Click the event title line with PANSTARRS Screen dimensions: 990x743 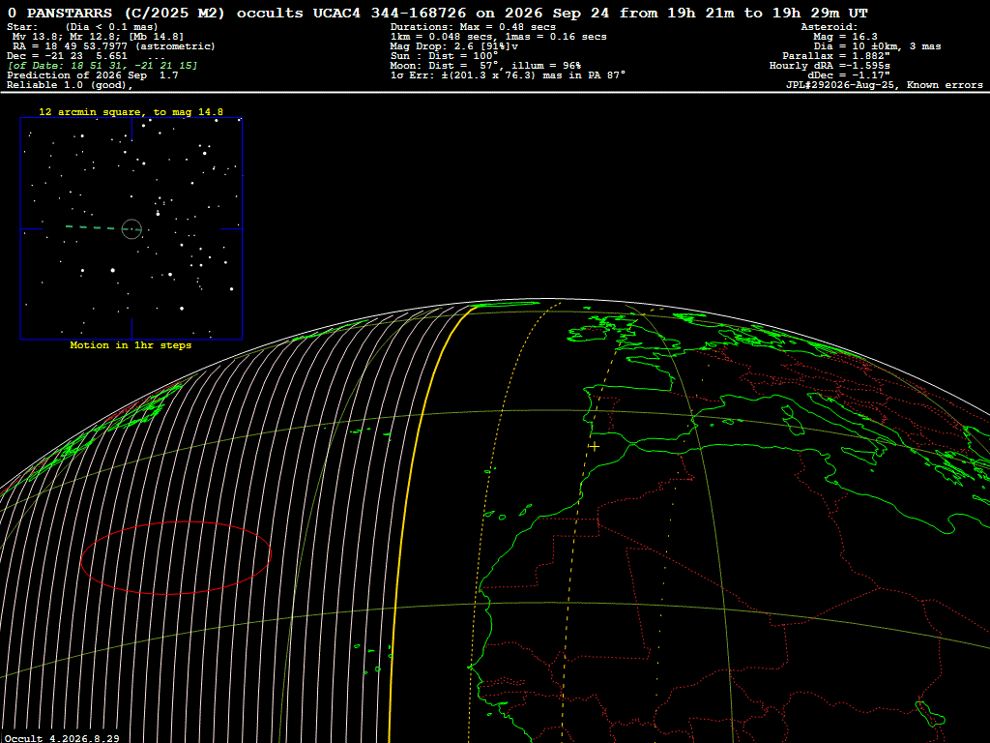coord(437,13)
